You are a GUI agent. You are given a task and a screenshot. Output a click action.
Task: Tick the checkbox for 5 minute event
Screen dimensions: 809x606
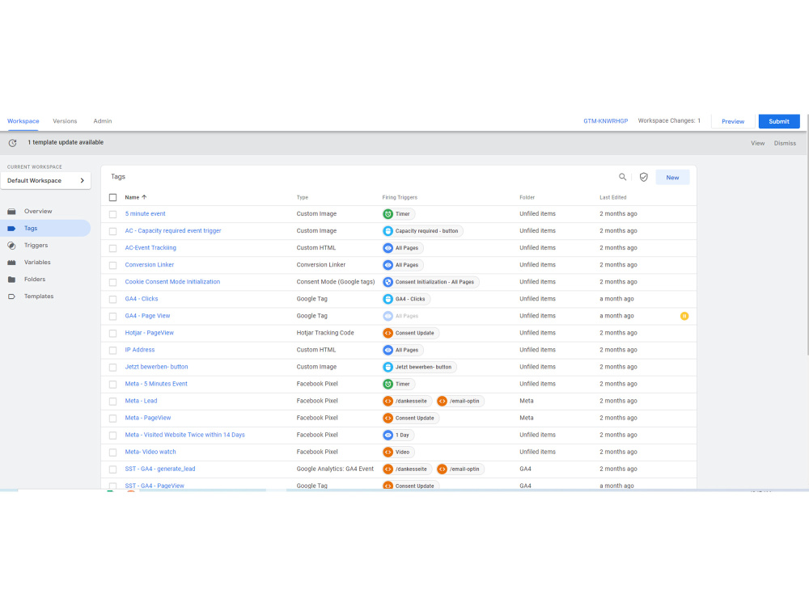(113, 214)
